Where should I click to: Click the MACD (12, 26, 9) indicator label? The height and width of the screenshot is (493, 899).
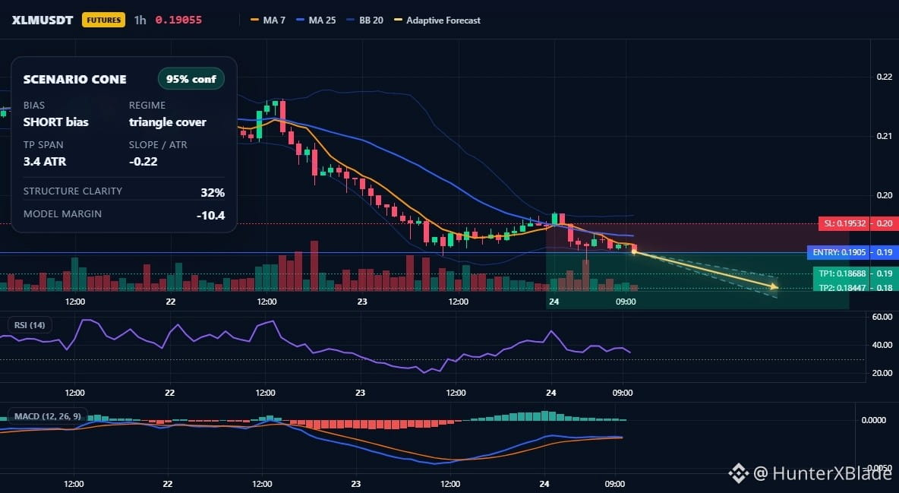(48, 416)
